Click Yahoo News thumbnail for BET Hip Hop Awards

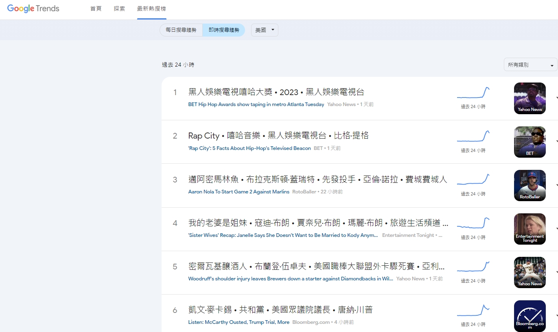coord(530,98)
